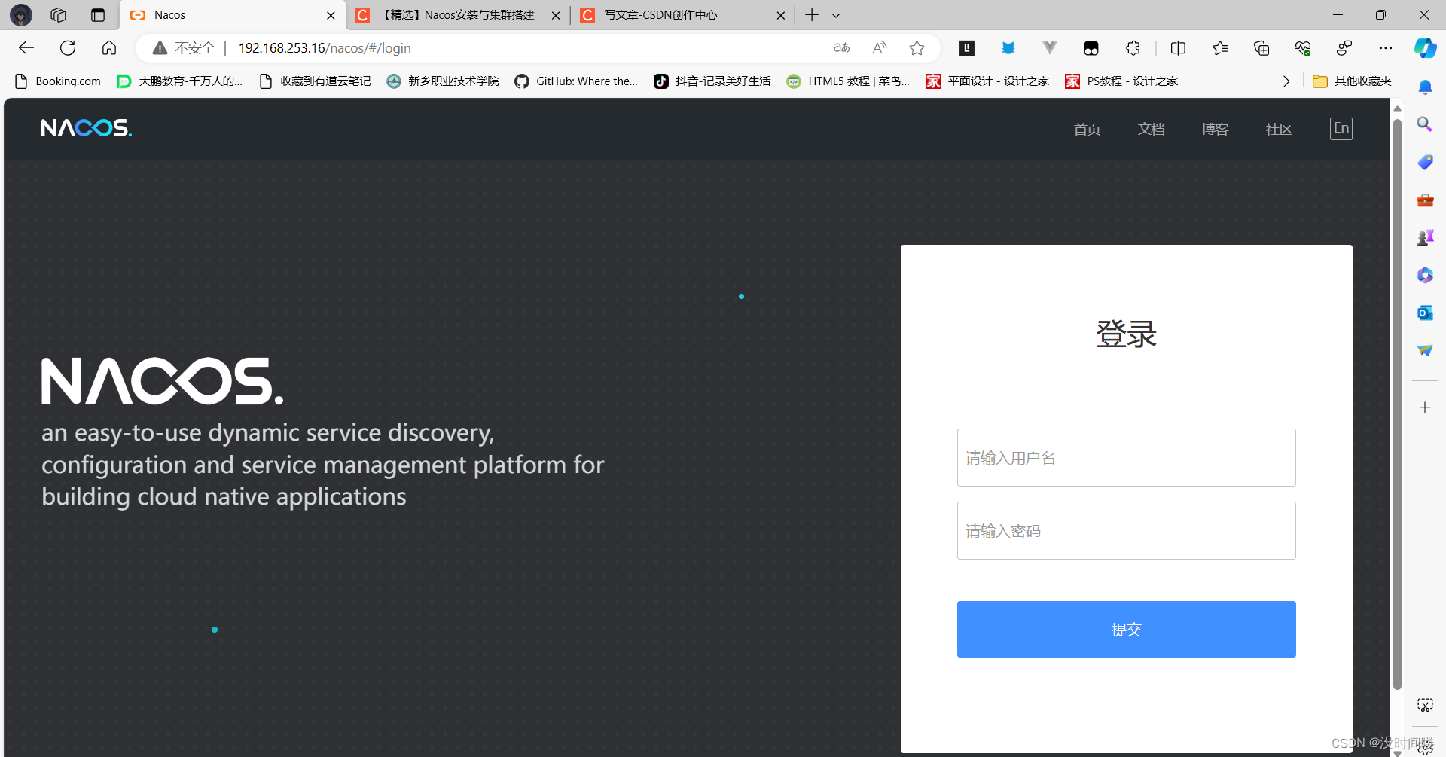Viewport: 1446px width, 757px height.
Task: Open browser essentials heart icon
Action: point(1303,48)
